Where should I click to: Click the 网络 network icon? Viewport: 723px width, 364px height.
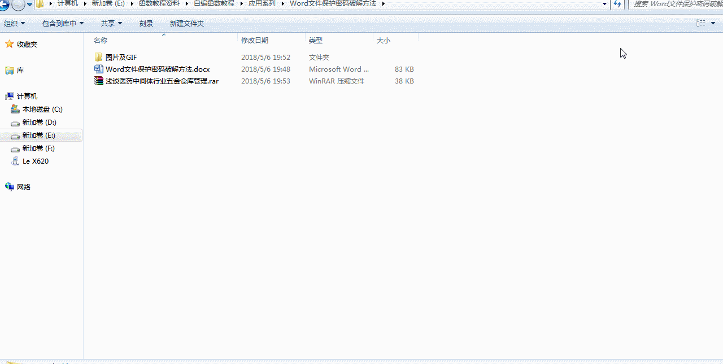coord(10,187)
